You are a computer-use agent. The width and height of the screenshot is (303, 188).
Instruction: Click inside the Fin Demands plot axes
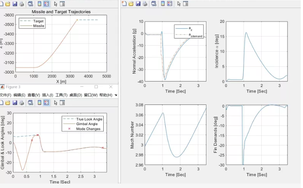click(257, 135)
